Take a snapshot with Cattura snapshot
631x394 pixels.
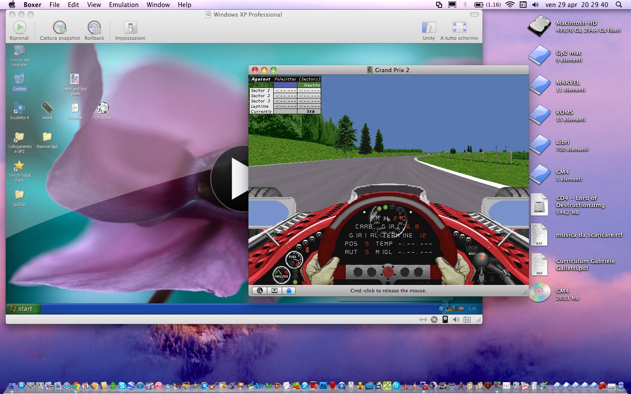60,28
